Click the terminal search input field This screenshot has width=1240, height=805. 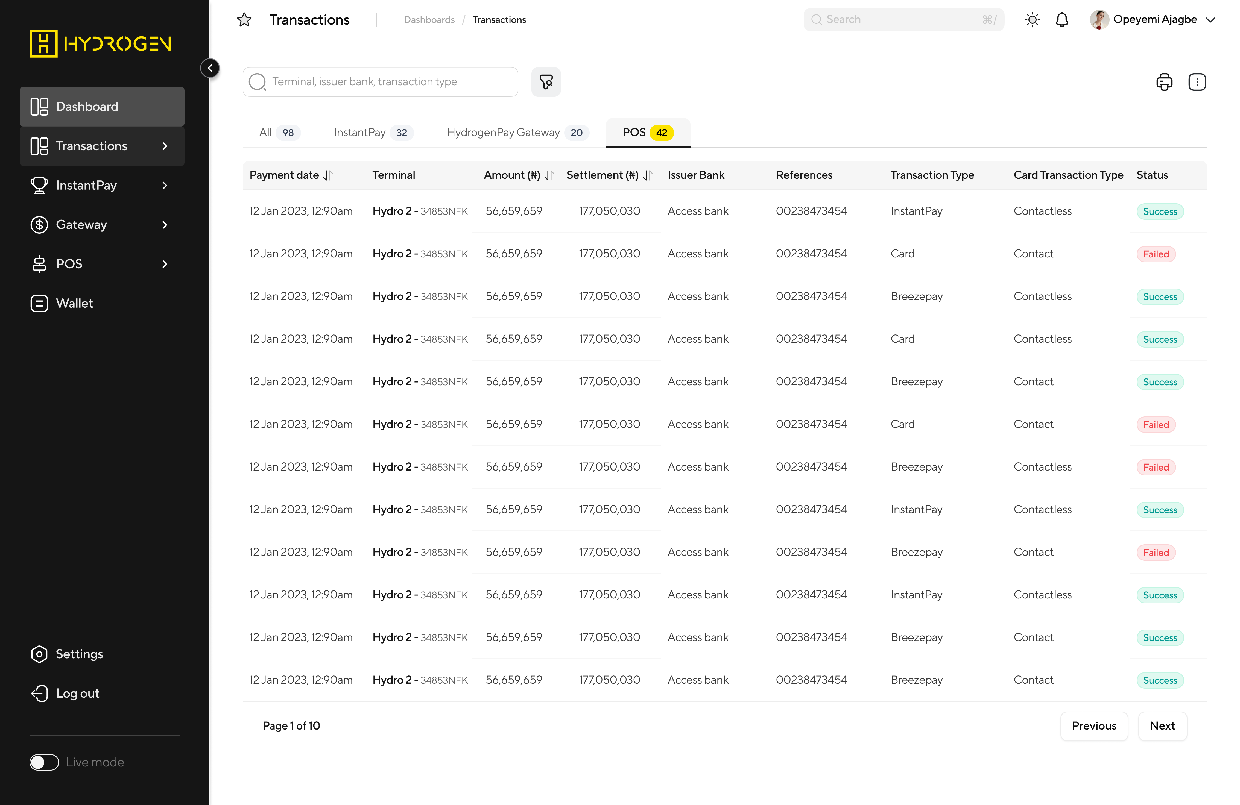[x=391, y=82]
